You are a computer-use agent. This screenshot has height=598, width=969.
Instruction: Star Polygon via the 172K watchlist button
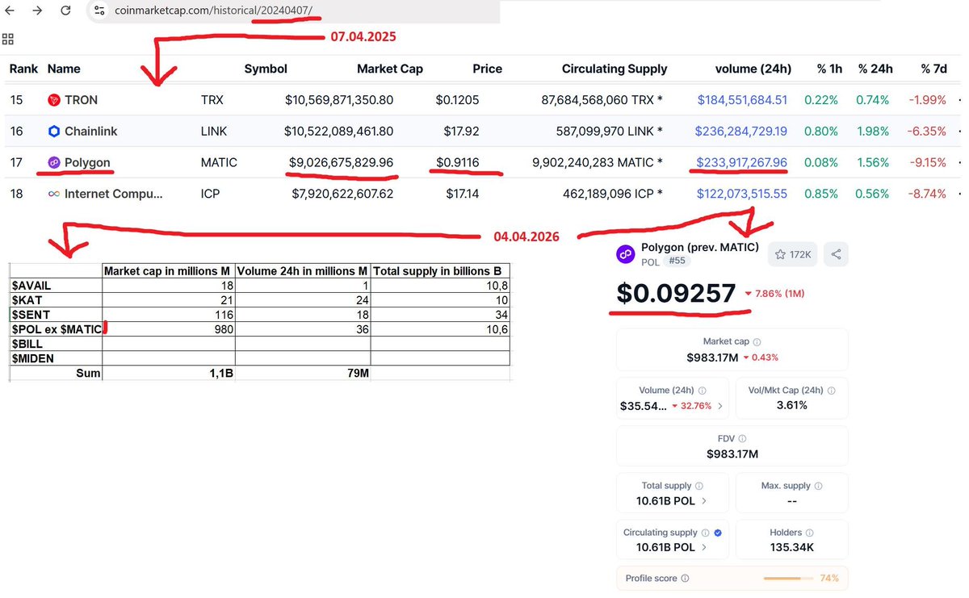click(x=792, y=254)
